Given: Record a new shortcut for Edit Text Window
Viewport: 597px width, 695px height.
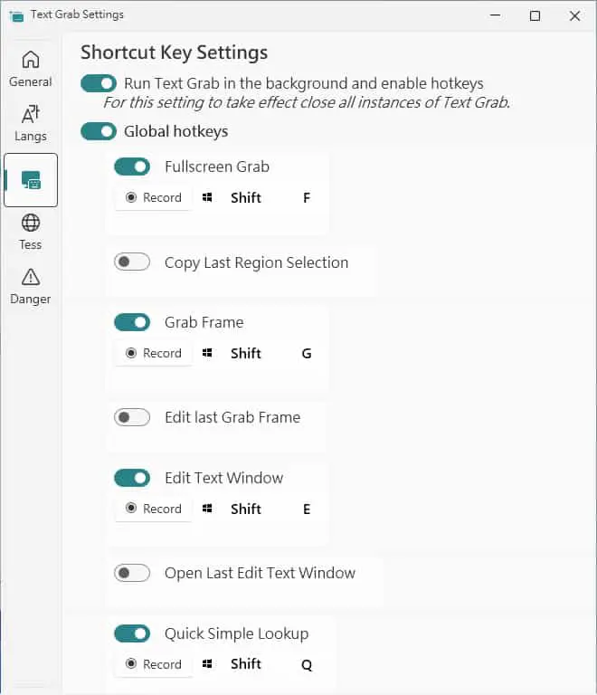Looking at the screenshot, I should [154, 509].
